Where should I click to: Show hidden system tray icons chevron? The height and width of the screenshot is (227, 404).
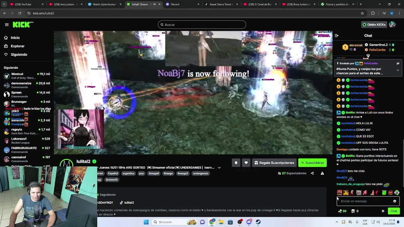pyautogui.click(x=337, y=222)
